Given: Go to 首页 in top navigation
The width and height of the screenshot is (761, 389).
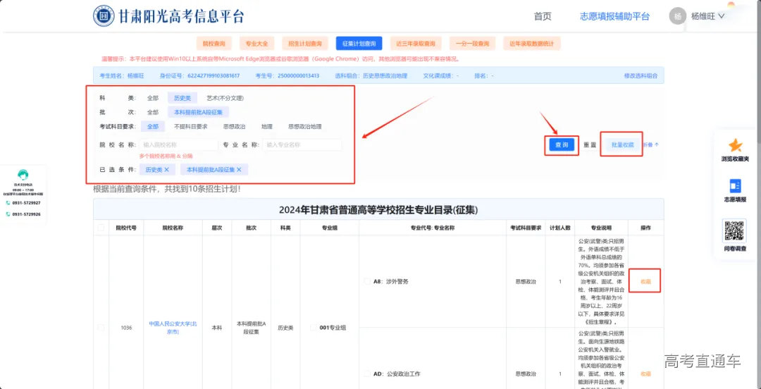Looking at the screenshot, I should click(x=543, y=16).
